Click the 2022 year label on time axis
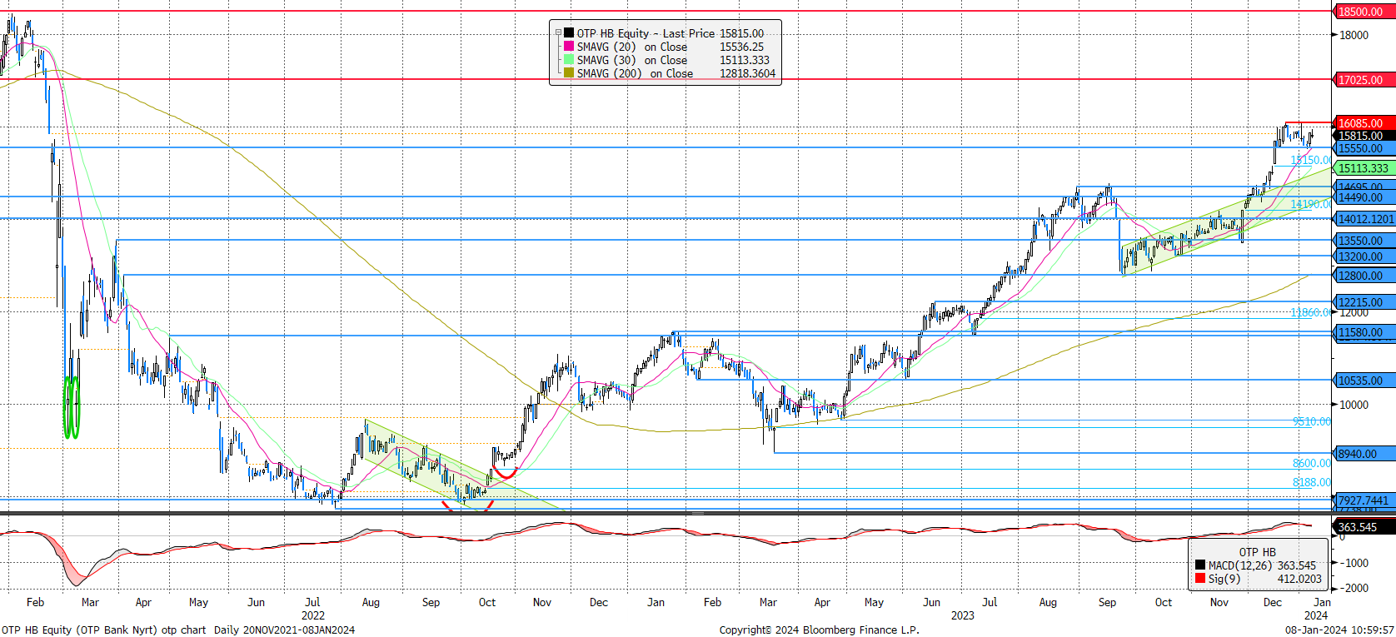The height and width of the screenshot is (637, 1396). click(313, 615)
